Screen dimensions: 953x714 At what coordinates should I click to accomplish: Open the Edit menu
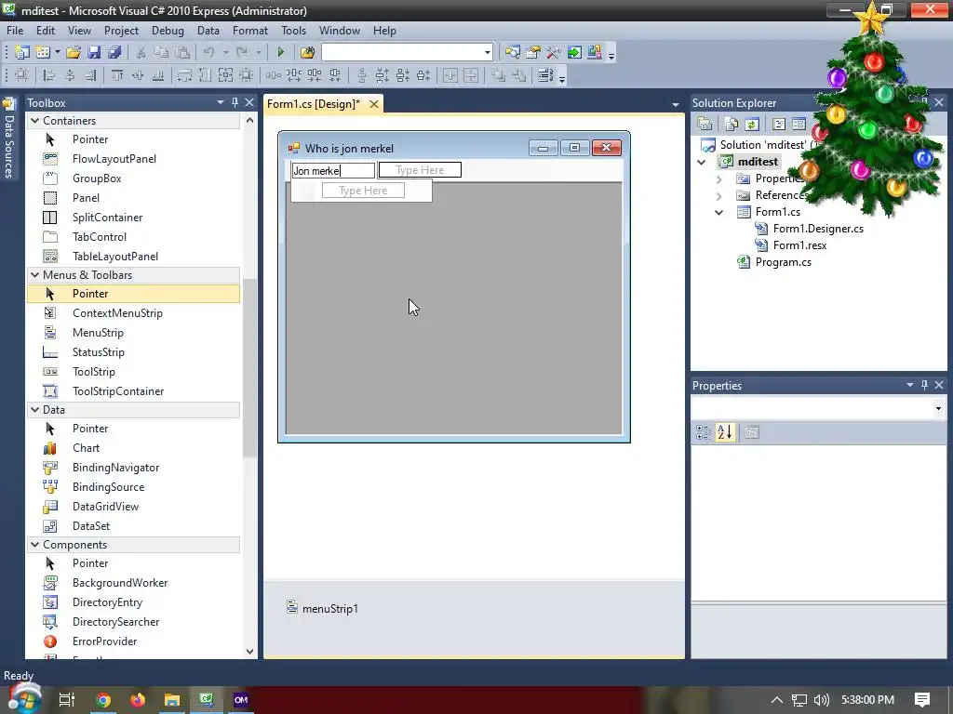pyautogui.click(x=46, y=31)
